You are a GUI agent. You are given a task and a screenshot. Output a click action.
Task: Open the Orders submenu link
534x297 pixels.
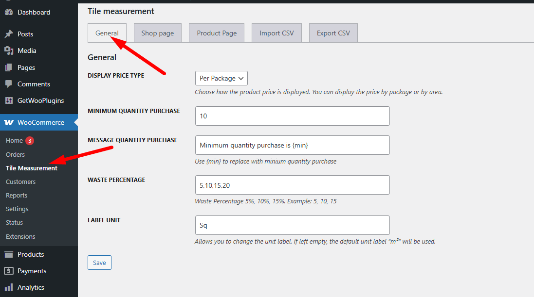(x=15, y=154)
